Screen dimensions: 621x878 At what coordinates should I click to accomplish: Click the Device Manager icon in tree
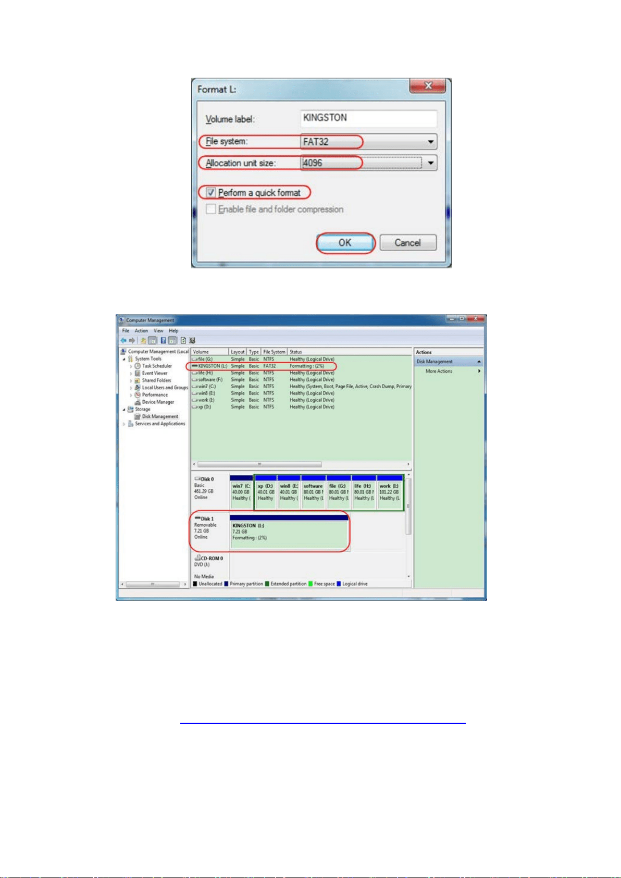tap(138, 402)
